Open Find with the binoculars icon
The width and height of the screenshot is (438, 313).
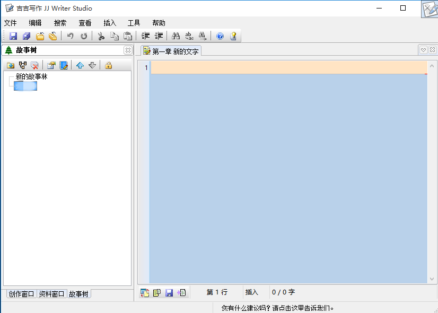tap(175, 36)
